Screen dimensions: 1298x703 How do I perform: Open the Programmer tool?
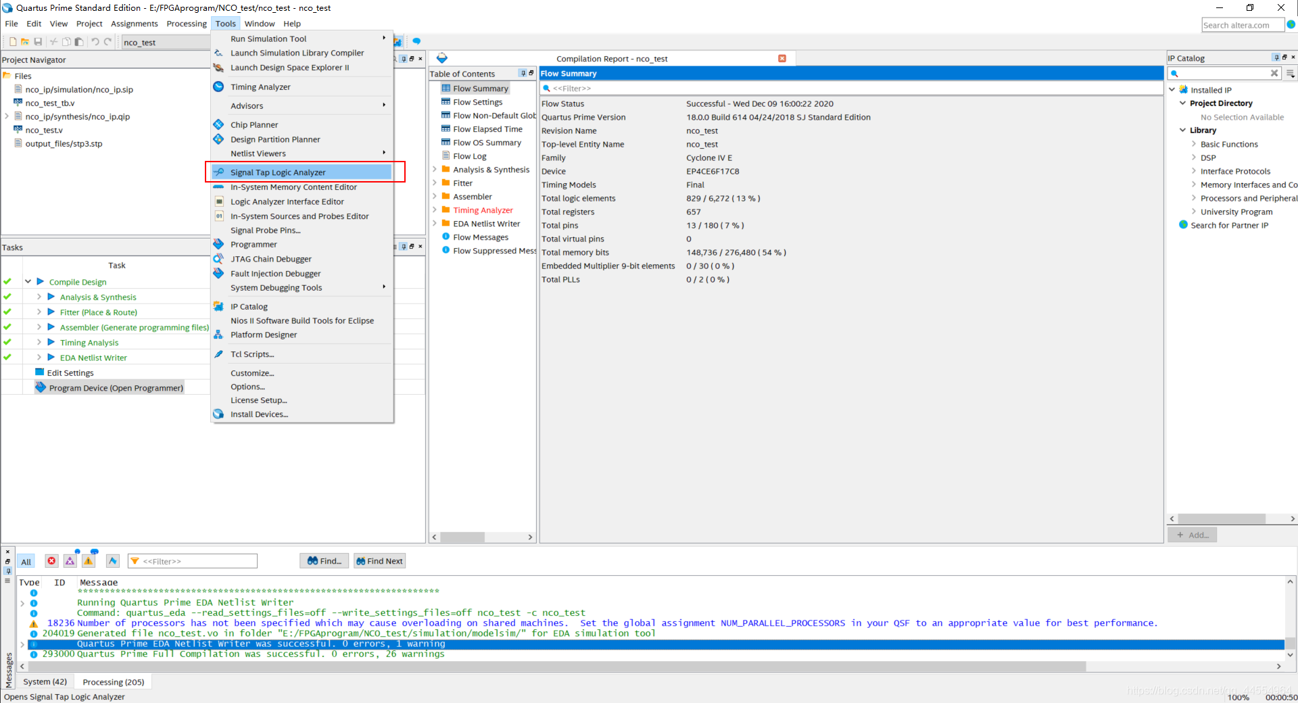pos(254,244)
